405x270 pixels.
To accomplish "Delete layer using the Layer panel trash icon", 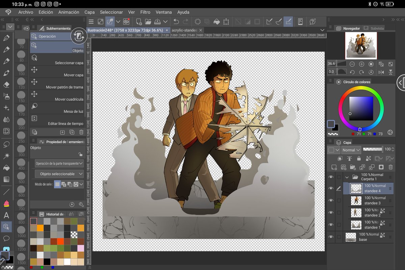I will click(390, 167).
